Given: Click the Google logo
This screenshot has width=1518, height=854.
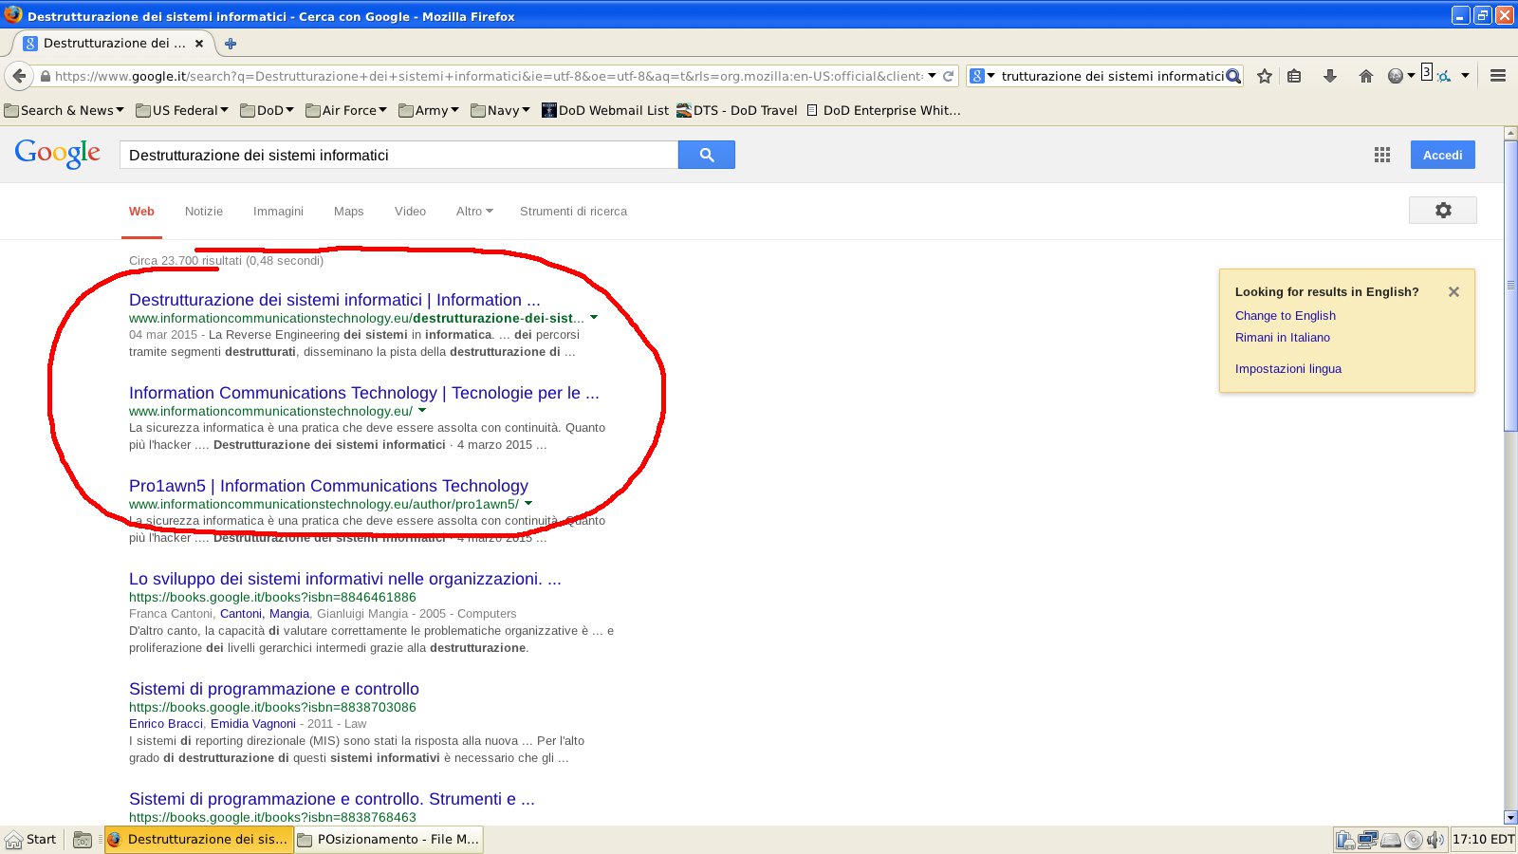Looking at the screenshot, I should coord(57,154).
